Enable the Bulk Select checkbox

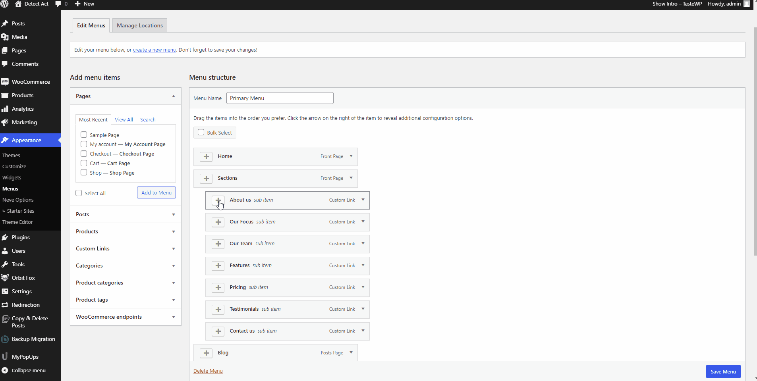pos(201,133)
